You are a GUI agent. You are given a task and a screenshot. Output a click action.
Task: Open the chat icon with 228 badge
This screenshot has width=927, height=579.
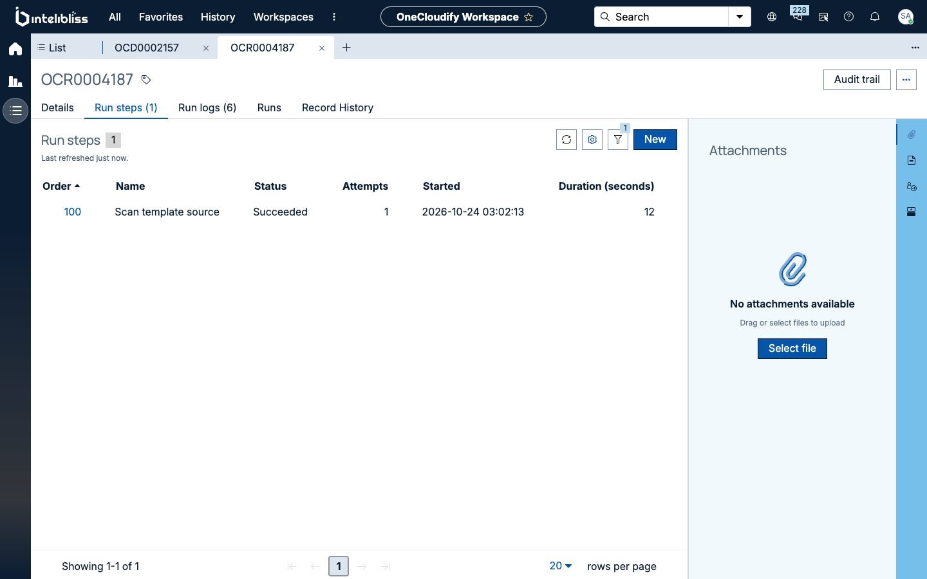coord(798,15)
